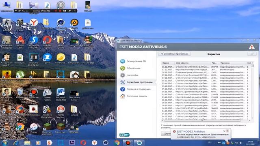260x146 pixels.
Task: Open After Effects from the taskbar
Action: tap(72, 143)
